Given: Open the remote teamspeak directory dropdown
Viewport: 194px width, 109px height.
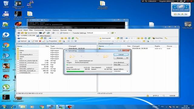Looking at the screenshot, I should [107, 38].
